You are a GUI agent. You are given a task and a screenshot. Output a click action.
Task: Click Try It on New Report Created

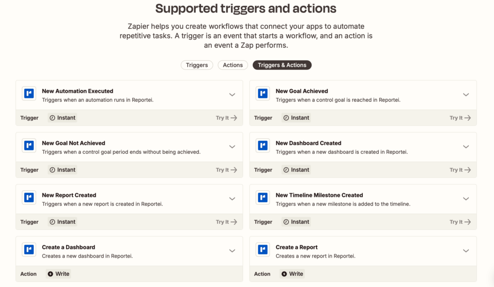point(226,221)
